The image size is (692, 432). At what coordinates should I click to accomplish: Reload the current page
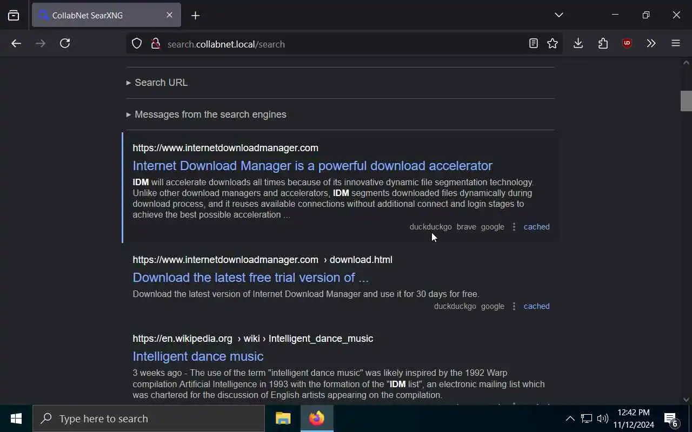[x=65, y=44]
